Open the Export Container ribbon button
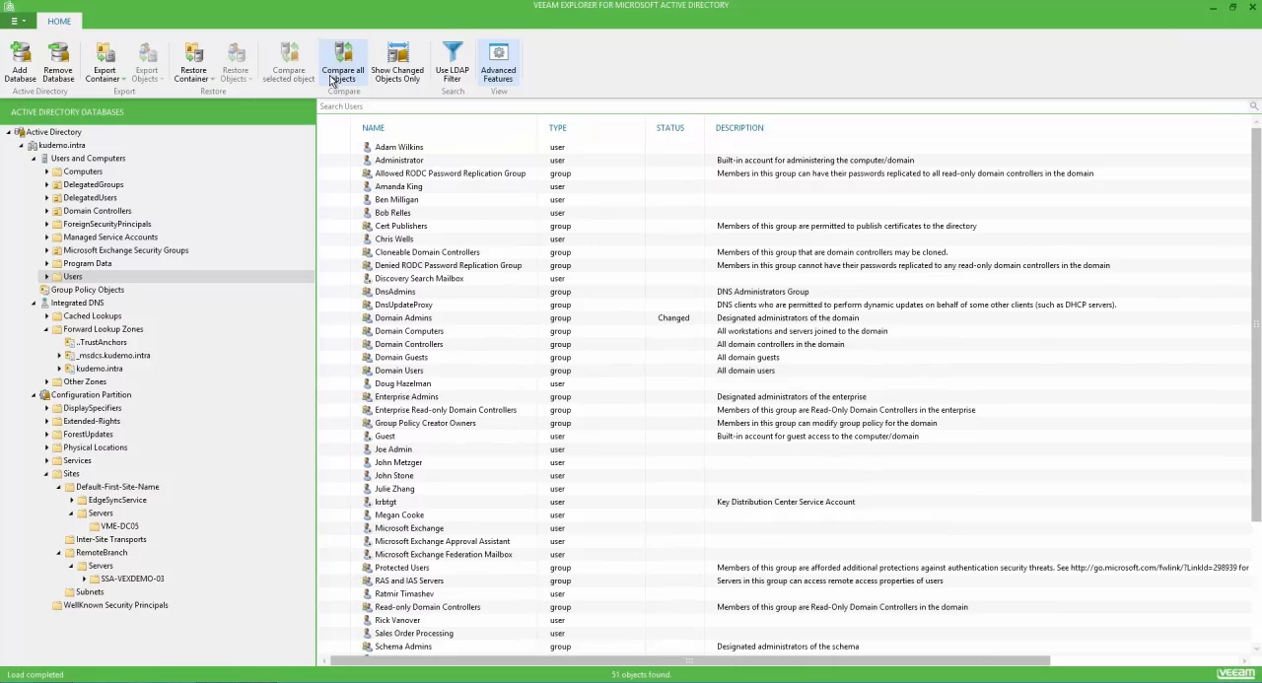1262x683 pixels. point(105,62)
